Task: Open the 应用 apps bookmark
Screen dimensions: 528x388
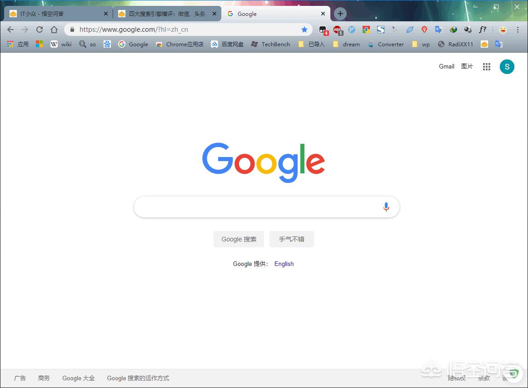Action: click(18, 44)
